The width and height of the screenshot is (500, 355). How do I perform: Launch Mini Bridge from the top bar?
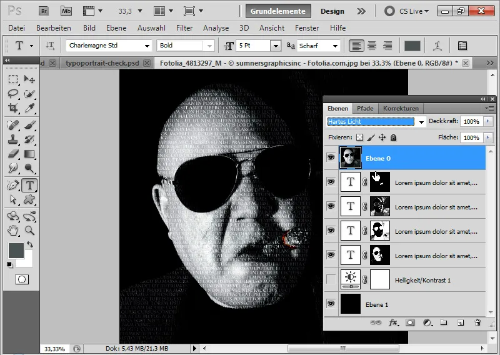click(66, 11)
